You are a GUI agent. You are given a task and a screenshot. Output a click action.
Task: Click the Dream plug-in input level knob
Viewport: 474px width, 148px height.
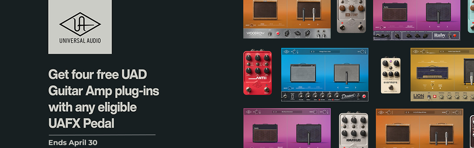click(294, 52)
